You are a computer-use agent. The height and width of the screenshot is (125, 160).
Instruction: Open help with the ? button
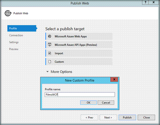pos(145,2)
